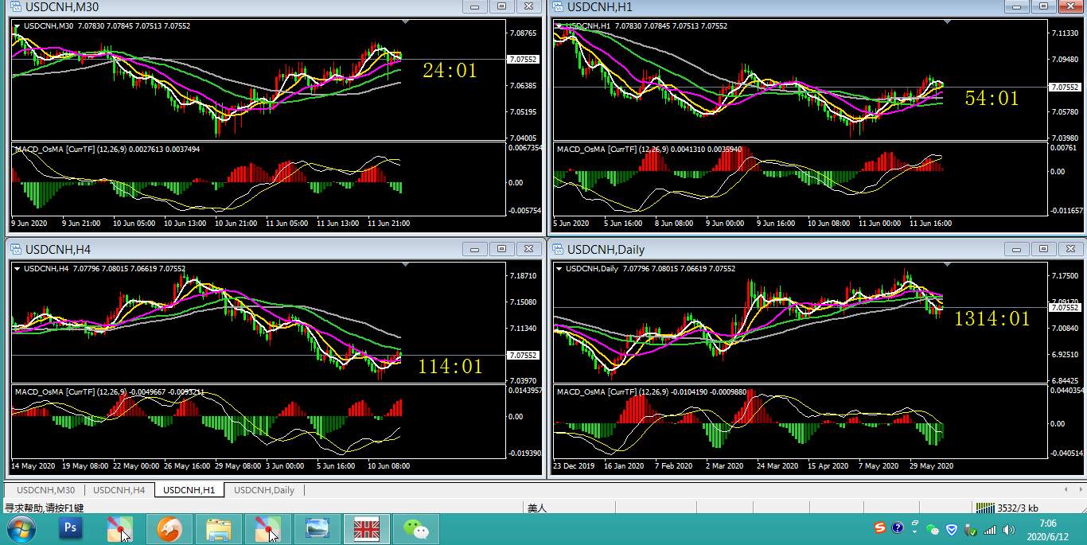Open the orange round app in taskbar

(169, 529)
